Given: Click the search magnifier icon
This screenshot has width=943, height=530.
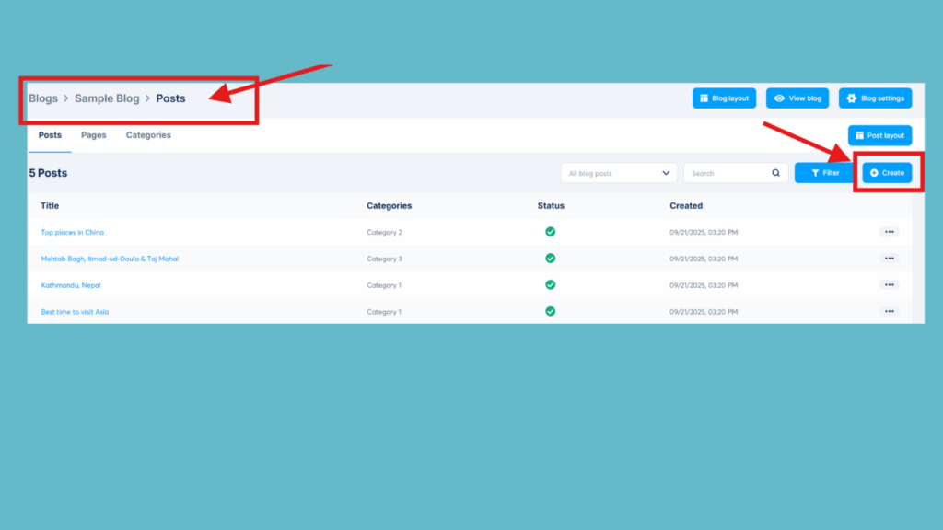Looking at the screenshot, I should coord(775,172).
